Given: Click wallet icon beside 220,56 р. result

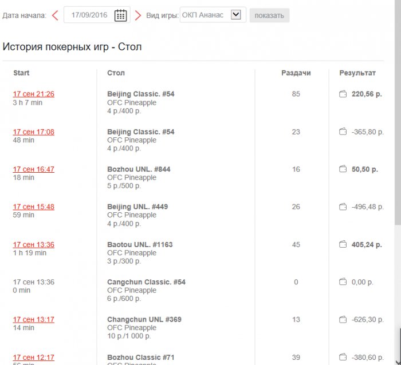Looking at the screenshot, I should tap(343, 94).
